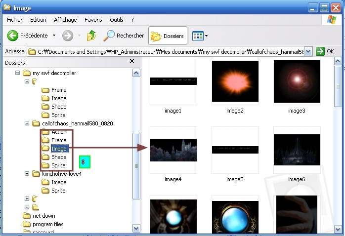This screenshot has height=236, width=345.
Task: Click the up one folder icon
Action: pyautogui.click(x=91, y=36)
